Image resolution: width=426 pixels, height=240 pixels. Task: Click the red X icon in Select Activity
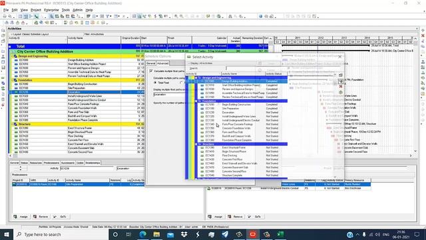(341, 87)
